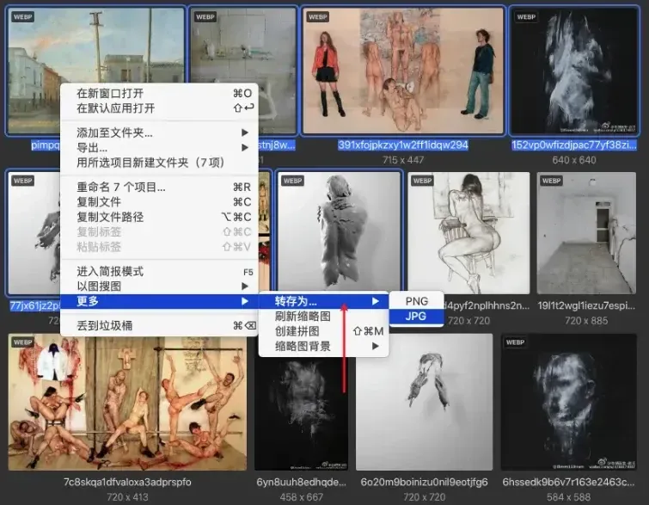Click 进入简报模式 option

[x=159, y=271]
